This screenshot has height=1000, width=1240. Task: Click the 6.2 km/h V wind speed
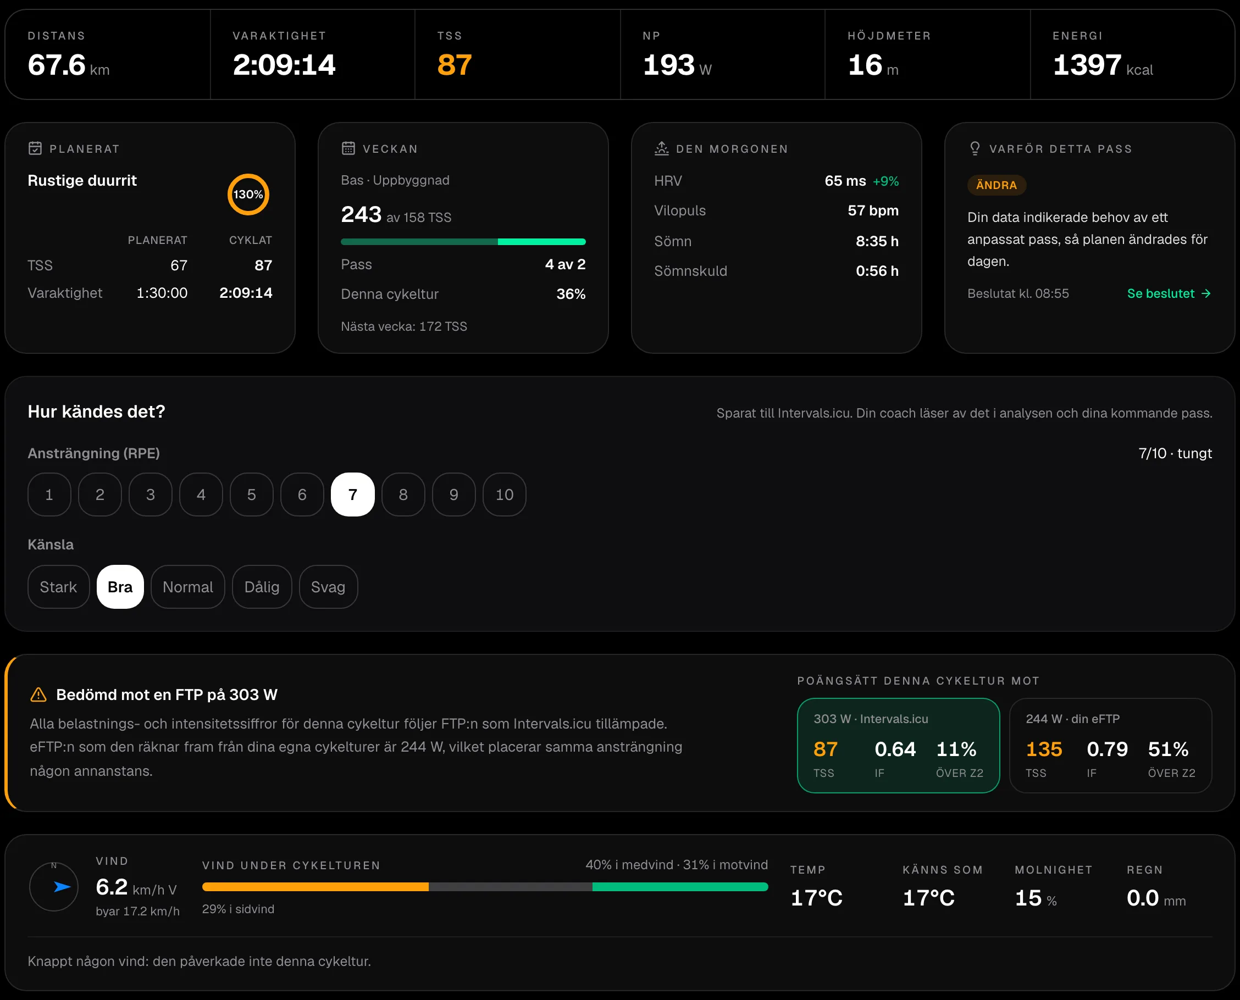tap(136, 887)
